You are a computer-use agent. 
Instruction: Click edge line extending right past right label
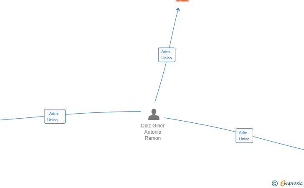coord(278,143)
